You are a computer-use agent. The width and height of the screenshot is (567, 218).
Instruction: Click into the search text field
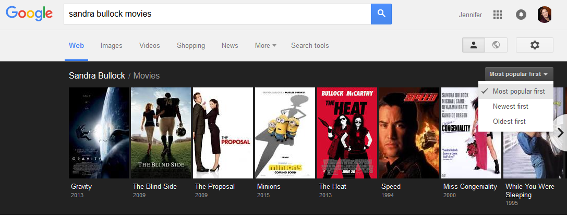coord(216,14)
